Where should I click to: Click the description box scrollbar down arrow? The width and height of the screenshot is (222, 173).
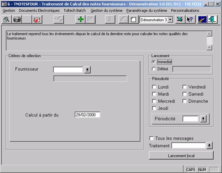pos(210,47)
